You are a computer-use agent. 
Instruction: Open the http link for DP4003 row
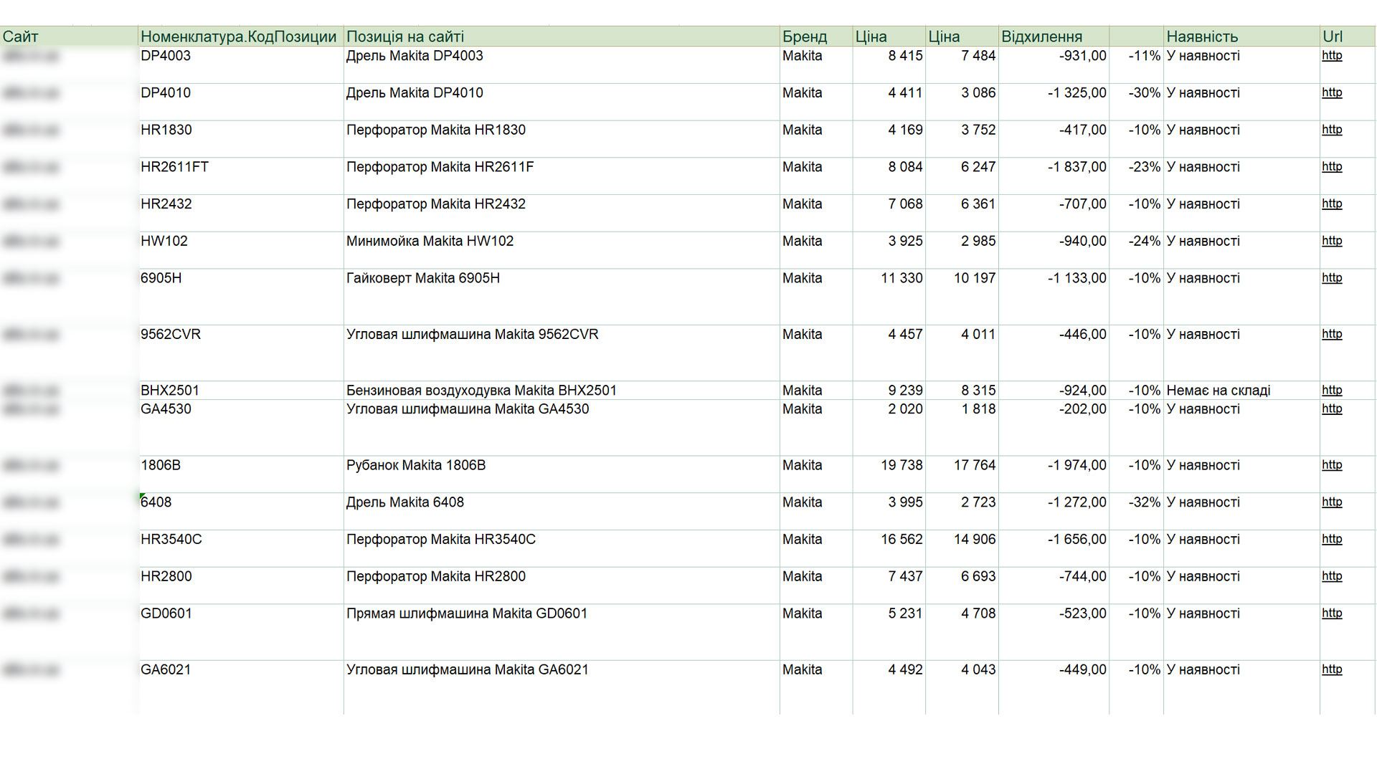(x=1331, y=56)
